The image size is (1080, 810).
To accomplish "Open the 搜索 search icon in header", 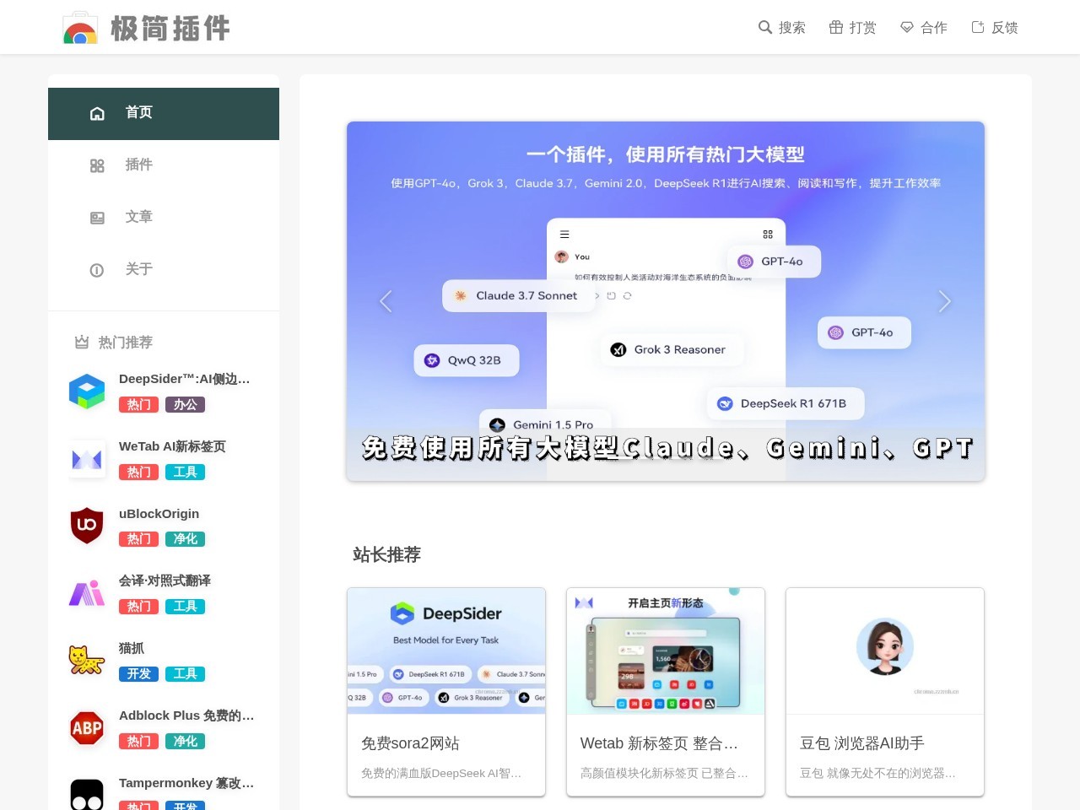I will [765, 27].
